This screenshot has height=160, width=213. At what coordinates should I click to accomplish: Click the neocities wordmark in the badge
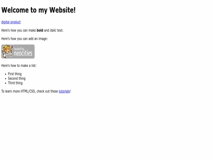[x=23, y=53]
